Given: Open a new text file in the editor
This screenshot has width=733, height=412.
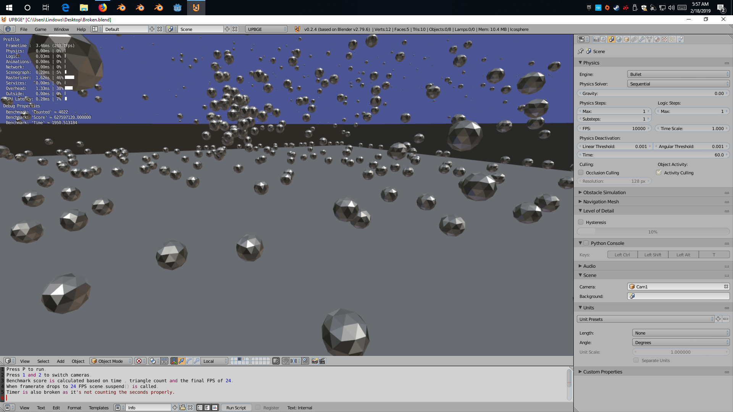Looking at the screenshot, I should (174, 407).
